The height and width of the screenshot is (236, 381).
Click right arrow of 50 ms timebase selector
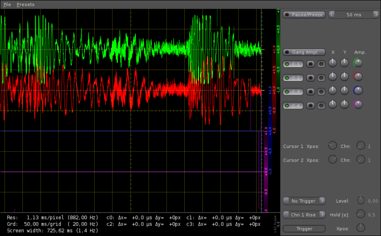click(x=376, y=15)
